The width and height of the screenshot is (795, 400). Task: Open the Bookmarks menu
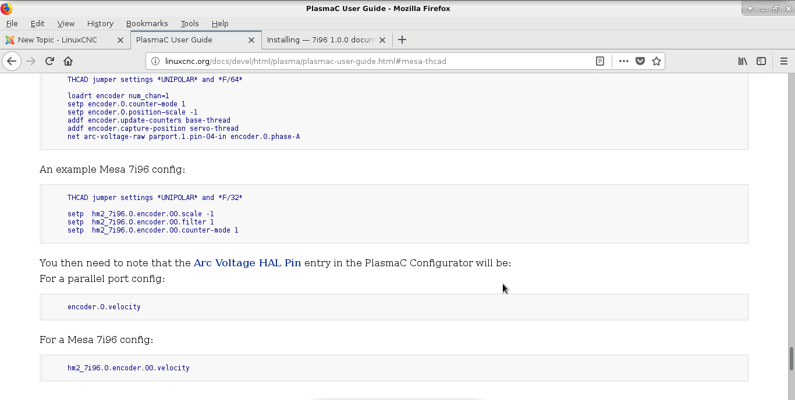click(x=147, y=23)
